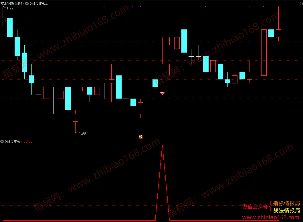303x222 pixels.
Task: Click the diamond icon at top right
Action: [296, 3]
